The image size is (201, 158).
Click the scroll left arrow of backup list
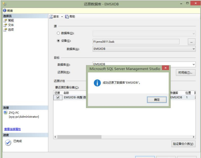coord(55,137)
